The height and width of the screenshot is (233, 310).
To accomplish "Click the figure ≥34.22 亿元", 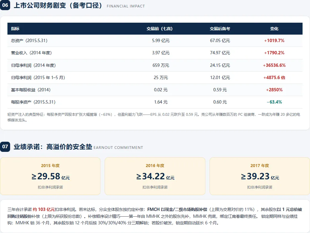I will (x=155, y=176).
